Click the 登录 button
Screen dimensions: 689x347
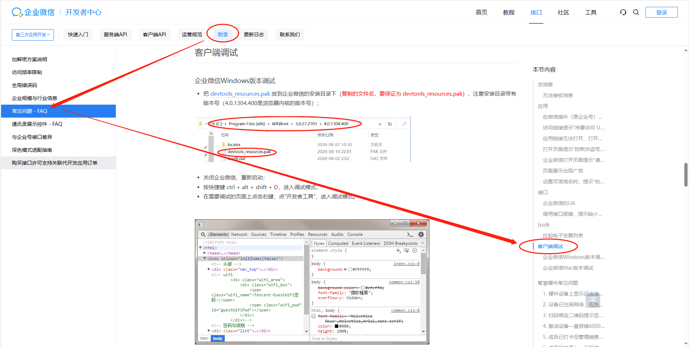[x=662, y=12]
